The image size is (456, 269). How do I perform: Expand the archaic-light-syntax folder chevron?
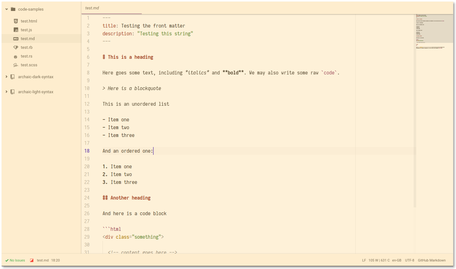tap(7, 92)
